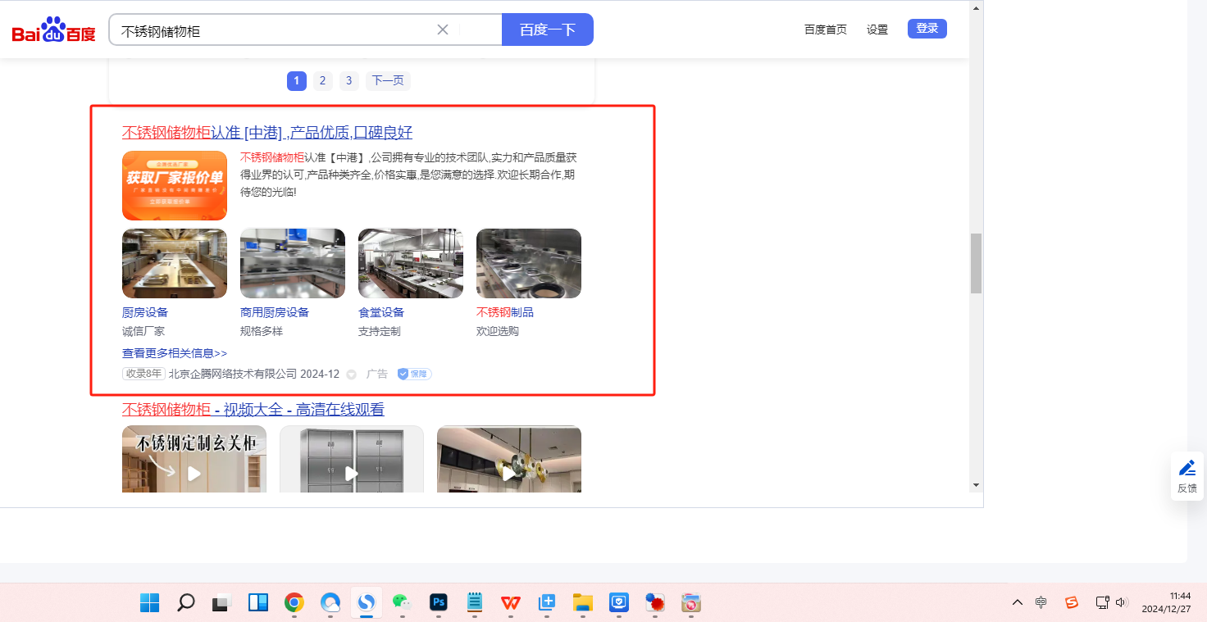The image size is (1207, 622).
Task: Click the Sogou input method tray icon
Action: [x=1072, y=602]
